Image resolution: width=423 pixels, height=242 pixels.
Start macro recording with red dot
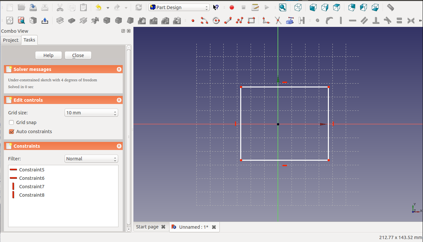[x=232, y=7]
